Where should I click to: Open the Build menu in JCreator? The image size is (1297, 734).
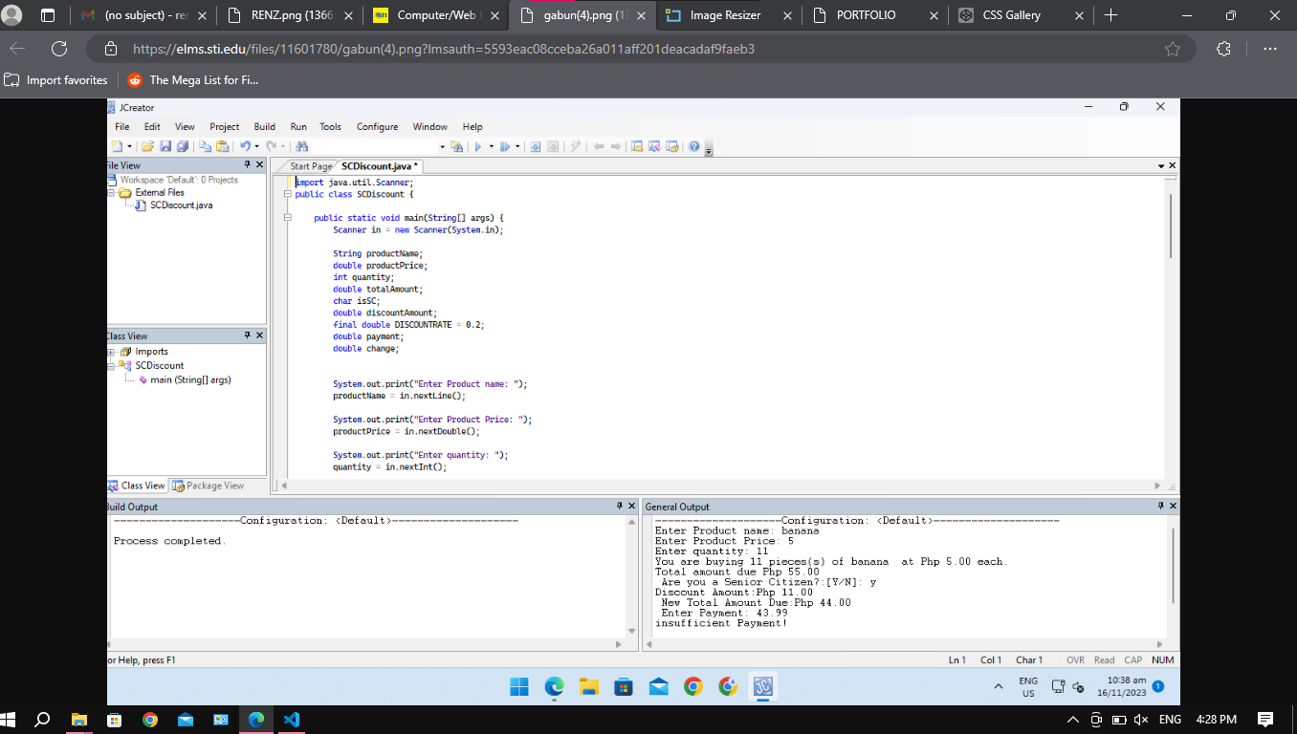pos(264,126)
